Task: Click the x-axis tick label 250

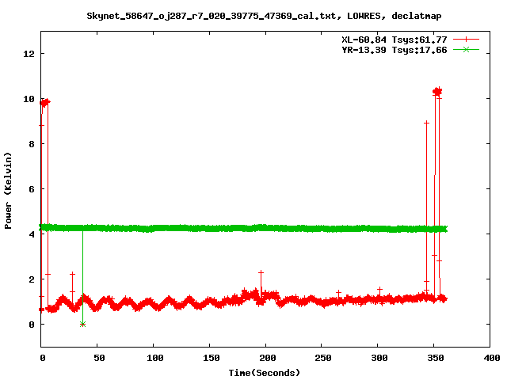Action: 323,358
